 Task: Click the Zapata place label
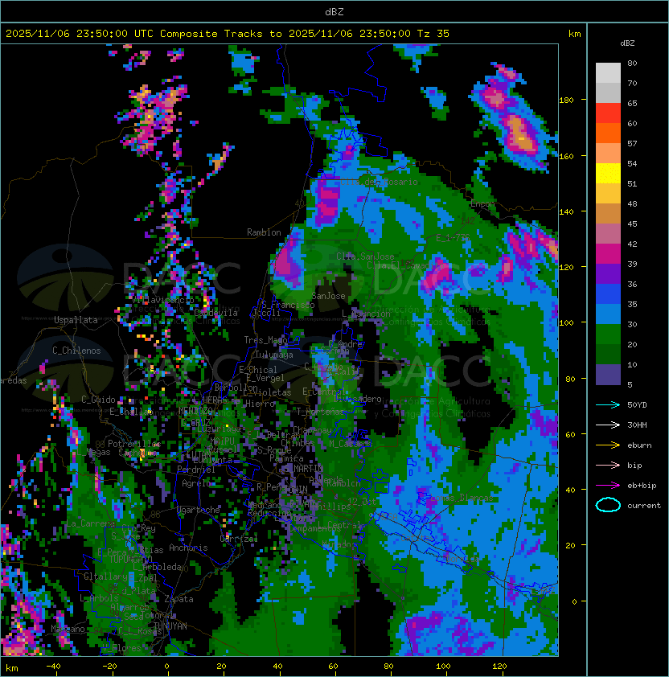click(179, 599)
